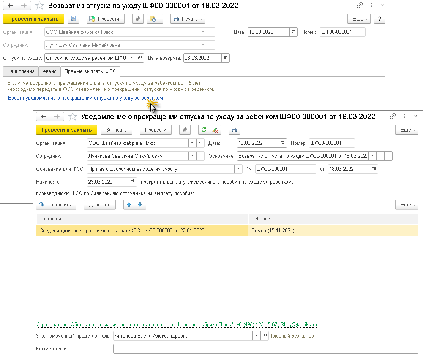The image size is (426, 360).
Task: Switch to the 'Начисления' tab
Action: pos(21,71)
